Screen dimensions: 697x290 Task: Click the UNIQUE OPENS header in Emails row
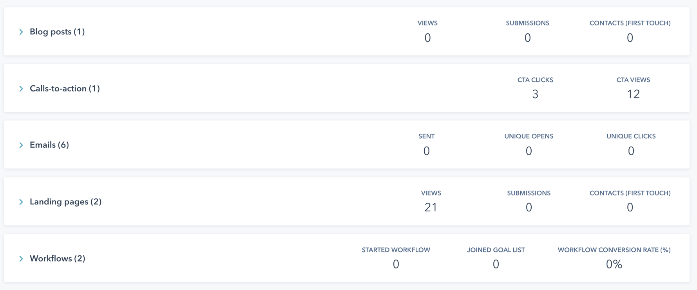[529, 136]
